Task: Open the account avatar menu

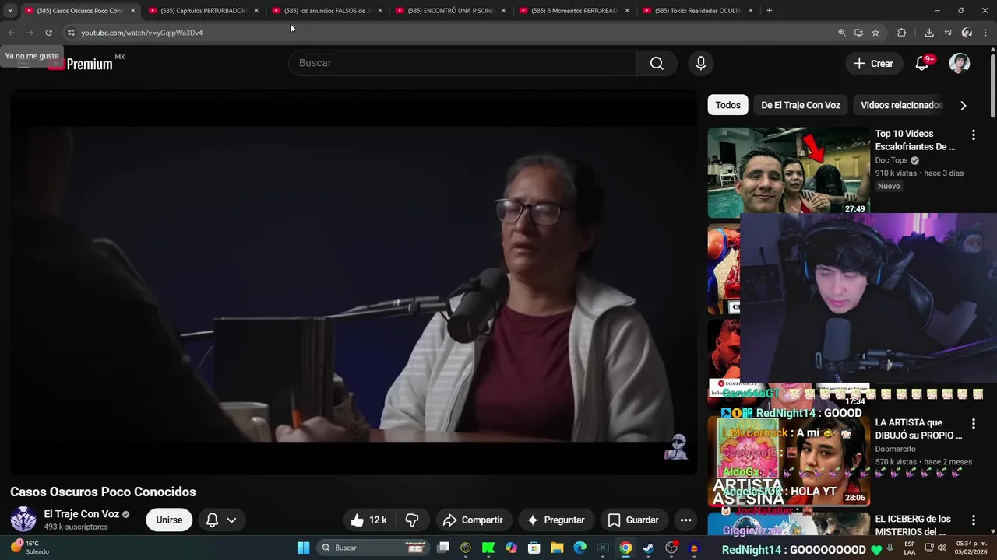Action: [x=960, y=64]
